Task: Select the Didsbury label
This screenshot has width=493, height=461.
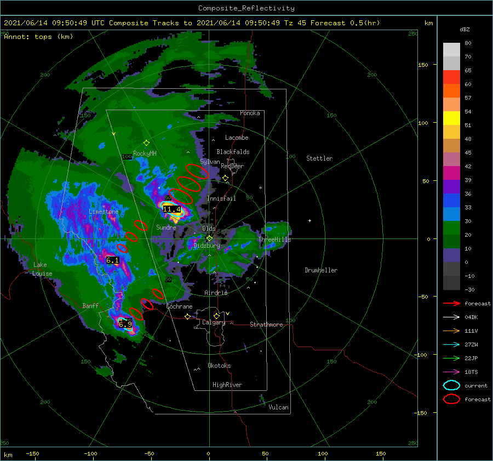Action: [x=207, y=246]
